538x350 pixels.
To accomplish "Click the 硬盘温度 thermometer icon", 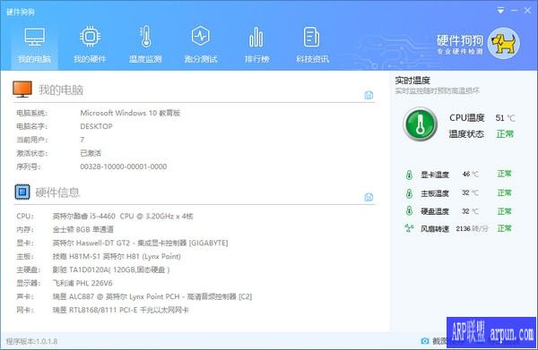I will (409, 210).
